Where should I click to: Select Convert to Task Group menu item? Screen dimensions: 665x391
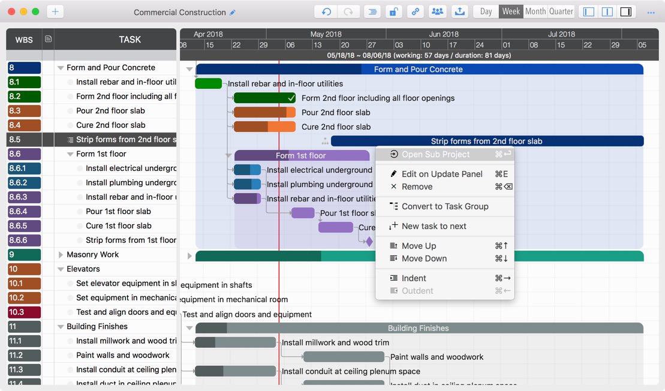coord(444,206)
